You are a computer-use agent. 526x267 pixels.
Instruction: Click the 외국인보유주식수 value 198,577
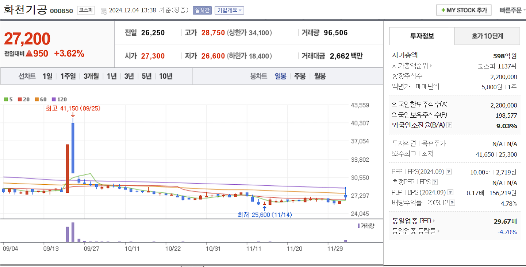click(x=506, y=115)
